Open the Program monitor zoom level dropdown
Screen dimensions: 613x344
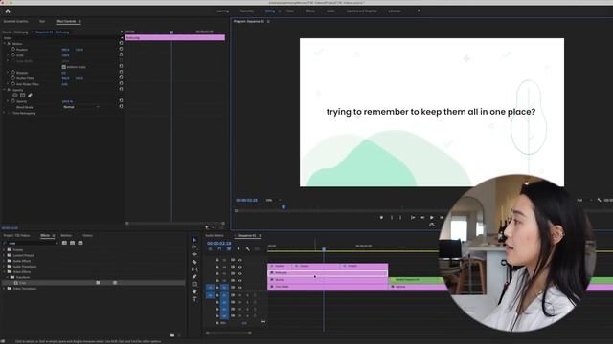tap(273, 200)
